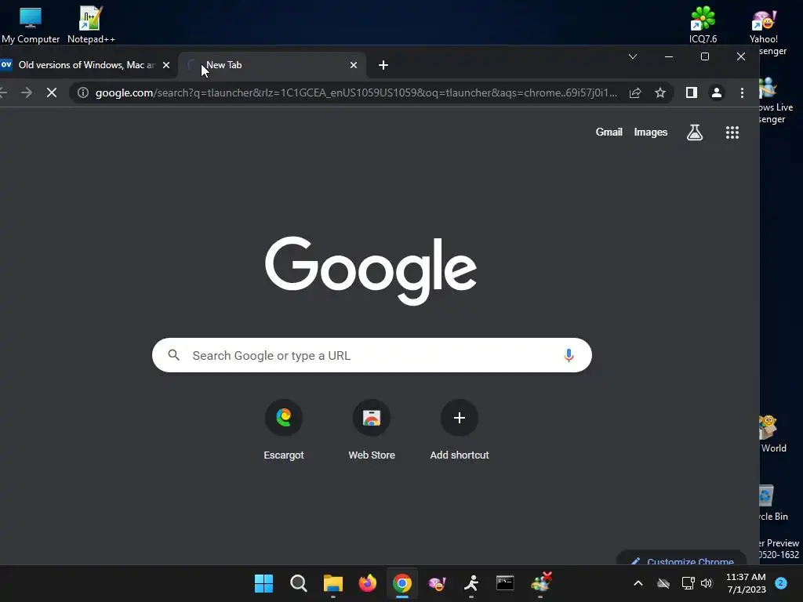Open Escargot shortcut tile
This screenshot has height=602, width=803.
(x=284, y=430)
